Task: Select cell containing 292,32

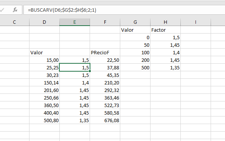Action: point(105,90)
